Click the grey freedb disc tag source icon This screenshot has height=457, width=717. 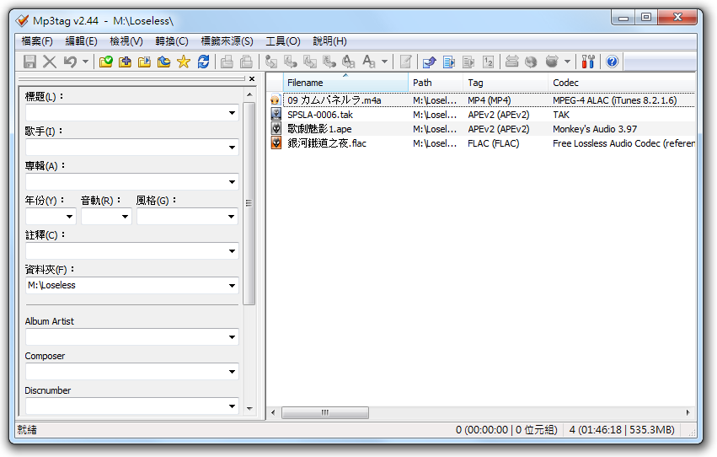click(x=511, y=62)
